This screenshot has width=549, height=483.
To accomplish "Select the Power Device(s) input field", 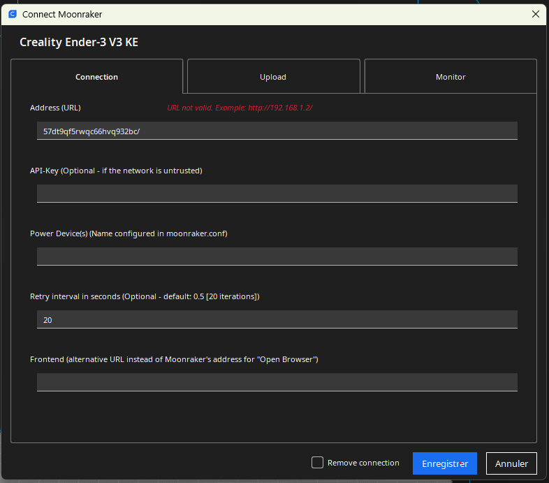I will (277, 257).
